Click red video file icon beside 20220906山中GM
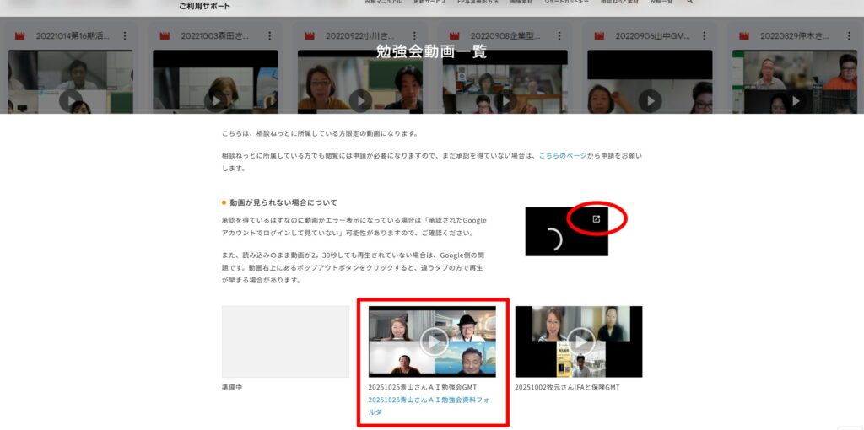The image size is (864, 430). click(x=599, y=36)
